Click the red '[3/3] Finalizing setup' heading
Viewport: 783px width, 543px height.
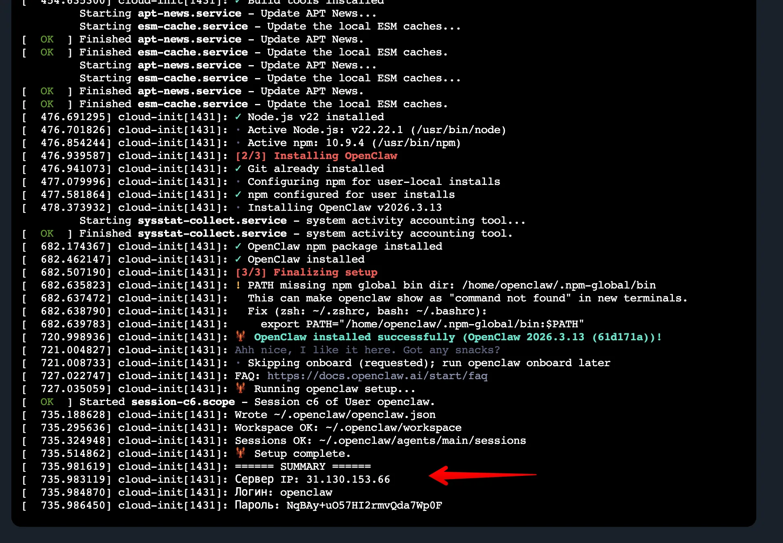[306, 272]
